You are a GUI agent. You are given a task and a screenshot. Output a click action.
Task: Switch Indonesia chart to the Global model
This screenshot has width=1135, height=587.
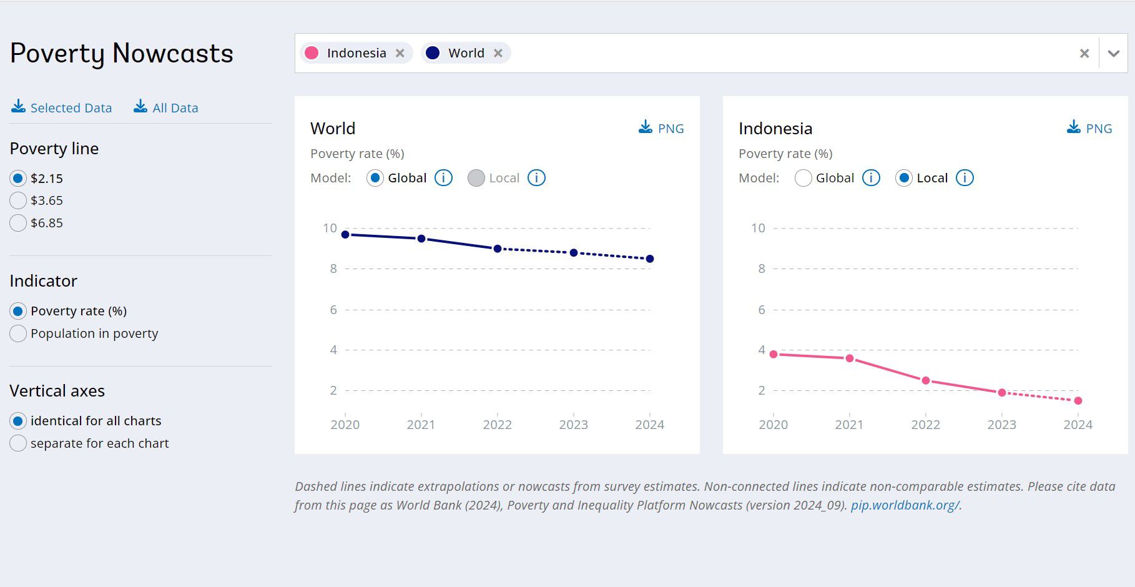[x=803, y=177]
